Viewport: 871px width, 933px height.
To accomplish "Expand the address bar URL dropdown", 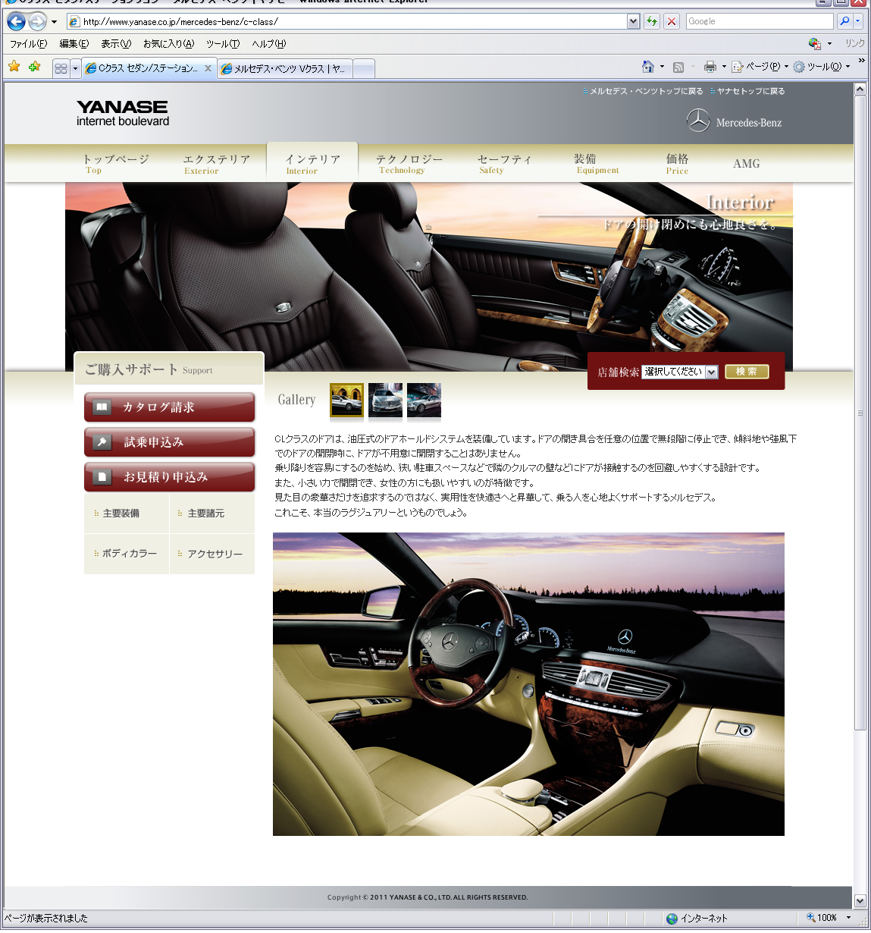I will (634, 21).
